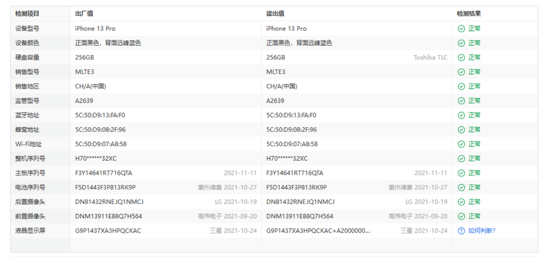Select the 前置摄像头 row label

tap(30, 216)
